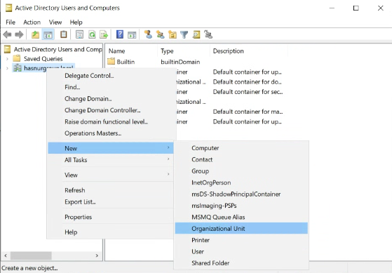Screen dimensions: 392x273
Task: Click the tree pane scrollbar left arrow
Action: tap(6, 255)
